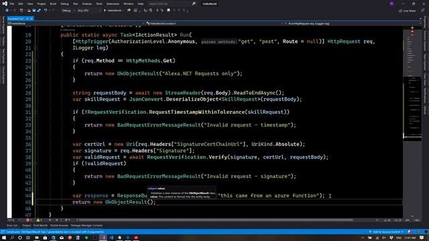Open the Find Results panel tab
This screenshot has width=429, height=241.
pyautogui.click(x=40, y=226)
